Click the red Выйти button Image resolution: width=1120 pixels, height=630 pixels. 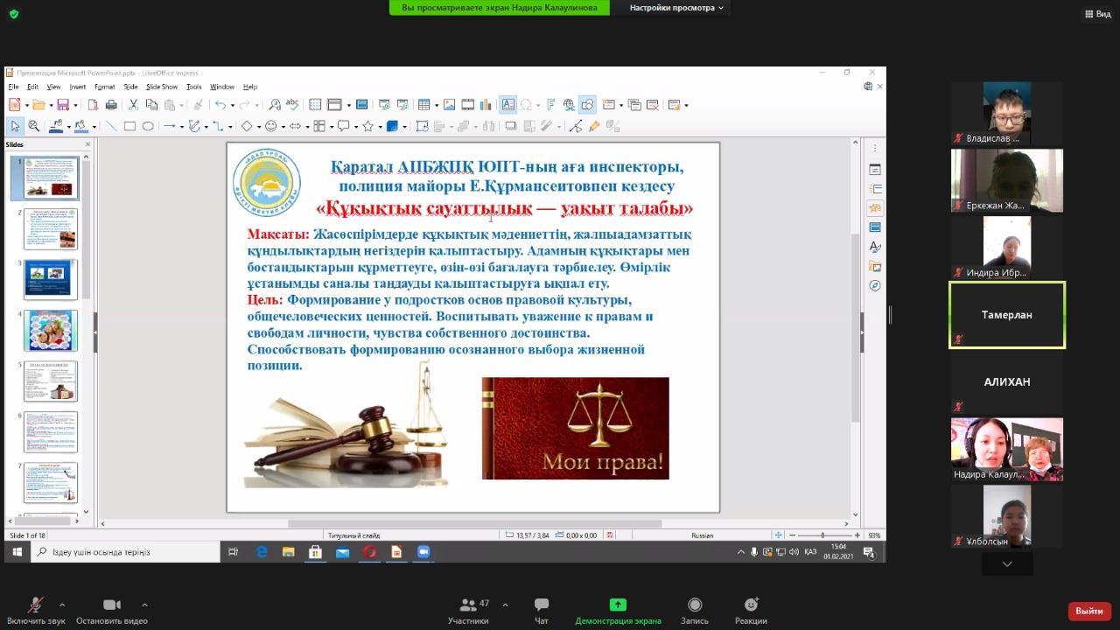click(1088, 611)
